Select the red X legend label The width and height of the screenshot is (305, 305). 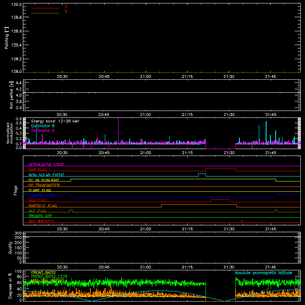[66, 7]
